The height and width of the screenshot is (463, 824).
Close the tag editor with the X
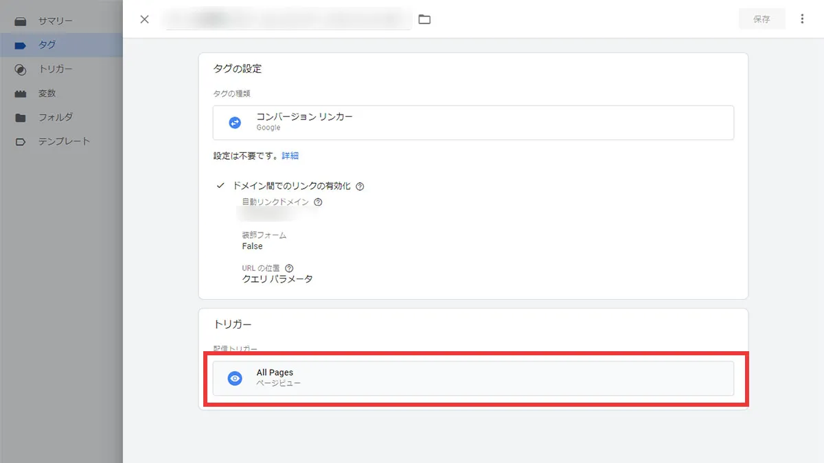(x=144, y=19)
